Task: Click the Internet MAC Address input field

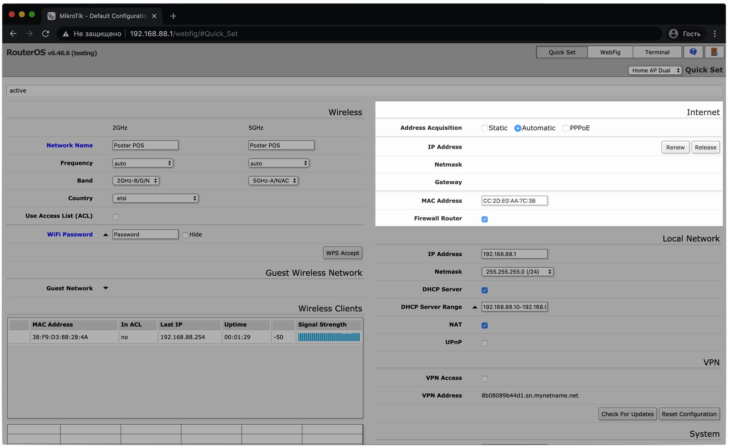Action: click(514, 201)
